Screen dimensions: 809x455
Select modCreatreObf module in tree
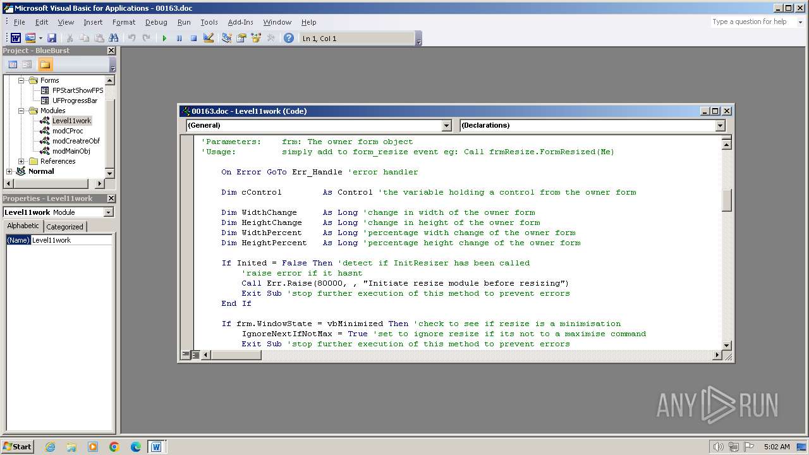pyautogui.click(x=76, y=141)
